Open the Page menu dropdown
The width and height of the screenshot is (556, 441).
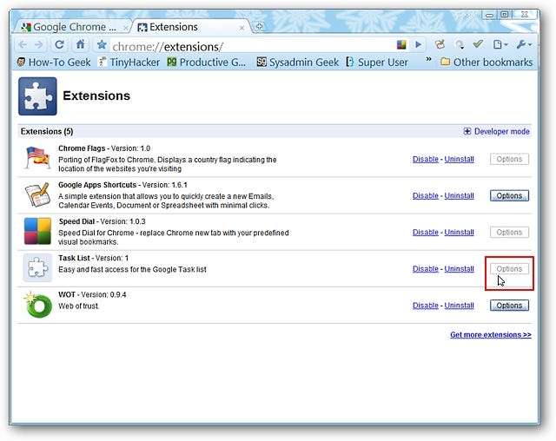[x=500, y=44]
